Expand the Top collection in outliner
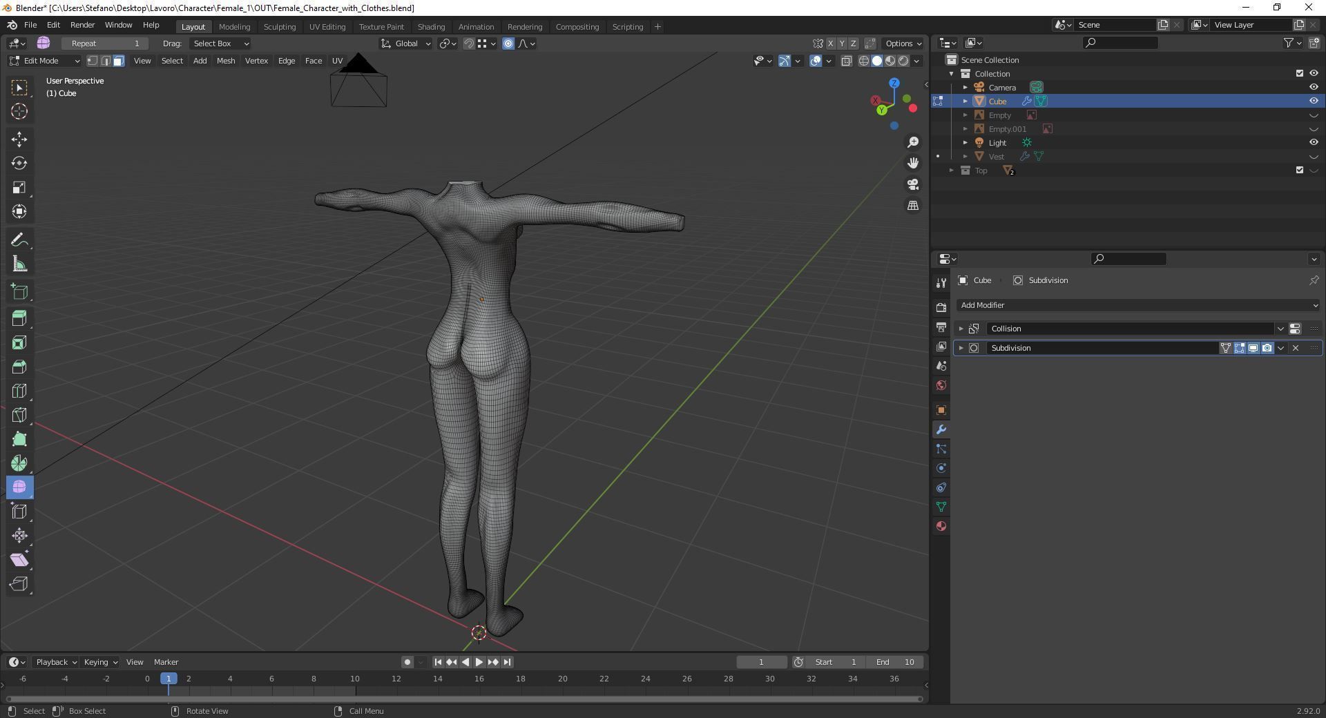Viewport: 1326px width, 718px height. [x=952, y=171]
